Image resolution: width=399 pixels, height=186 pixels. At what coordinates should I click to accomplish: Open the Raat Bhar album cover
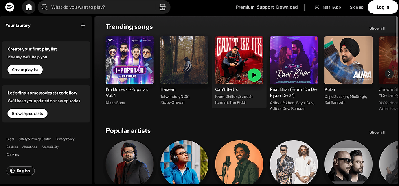pyautogui.click(x=294, y=60)
